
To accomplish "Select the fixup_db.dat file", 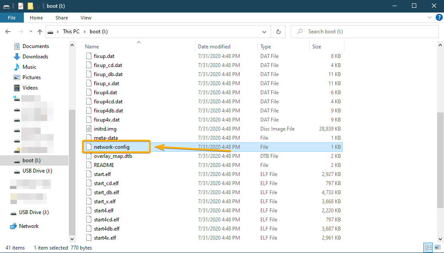I will pyautogui.click(x=108, y=74).
